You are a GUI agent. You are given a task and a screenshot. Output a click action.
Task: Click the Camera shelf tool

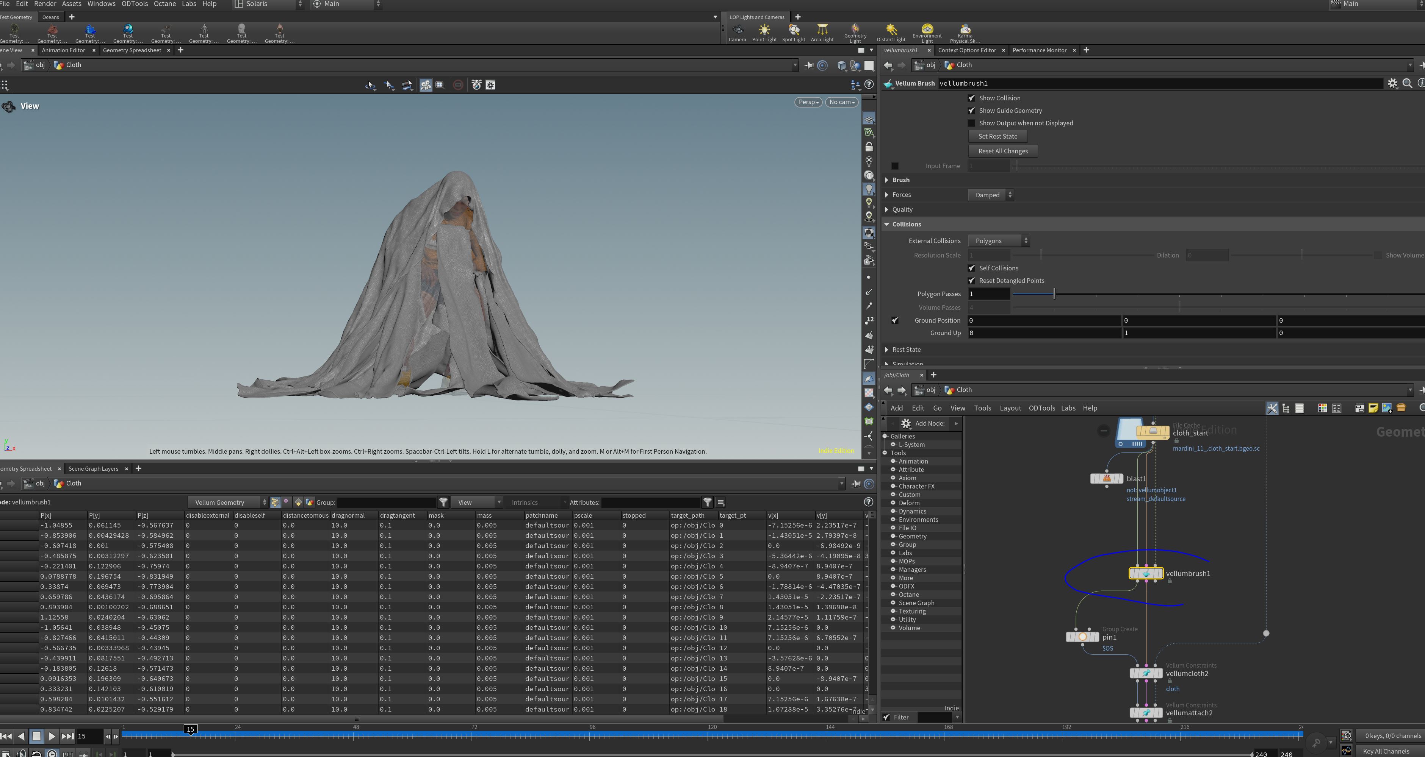737,33
